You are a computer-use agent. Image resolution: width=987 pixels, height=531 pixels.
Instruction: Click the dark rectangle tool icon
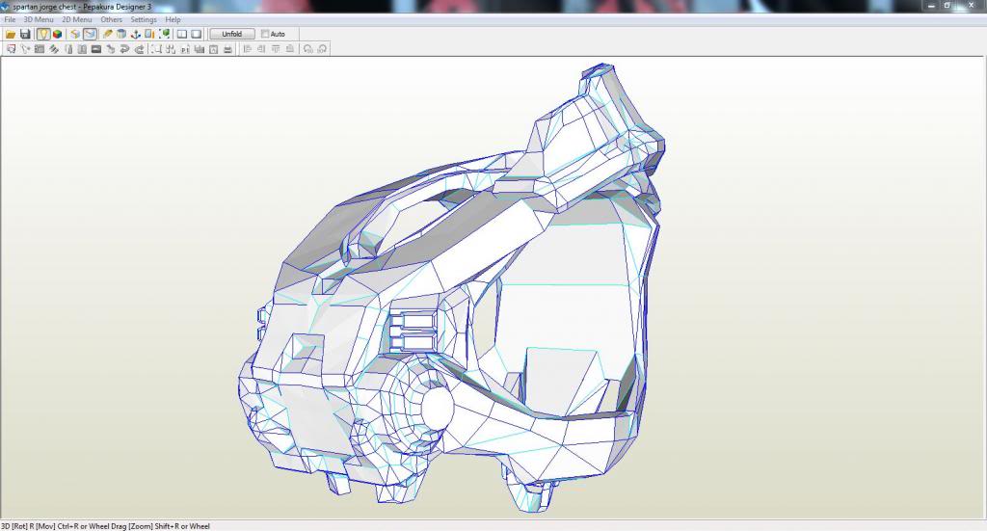(96, 49)
